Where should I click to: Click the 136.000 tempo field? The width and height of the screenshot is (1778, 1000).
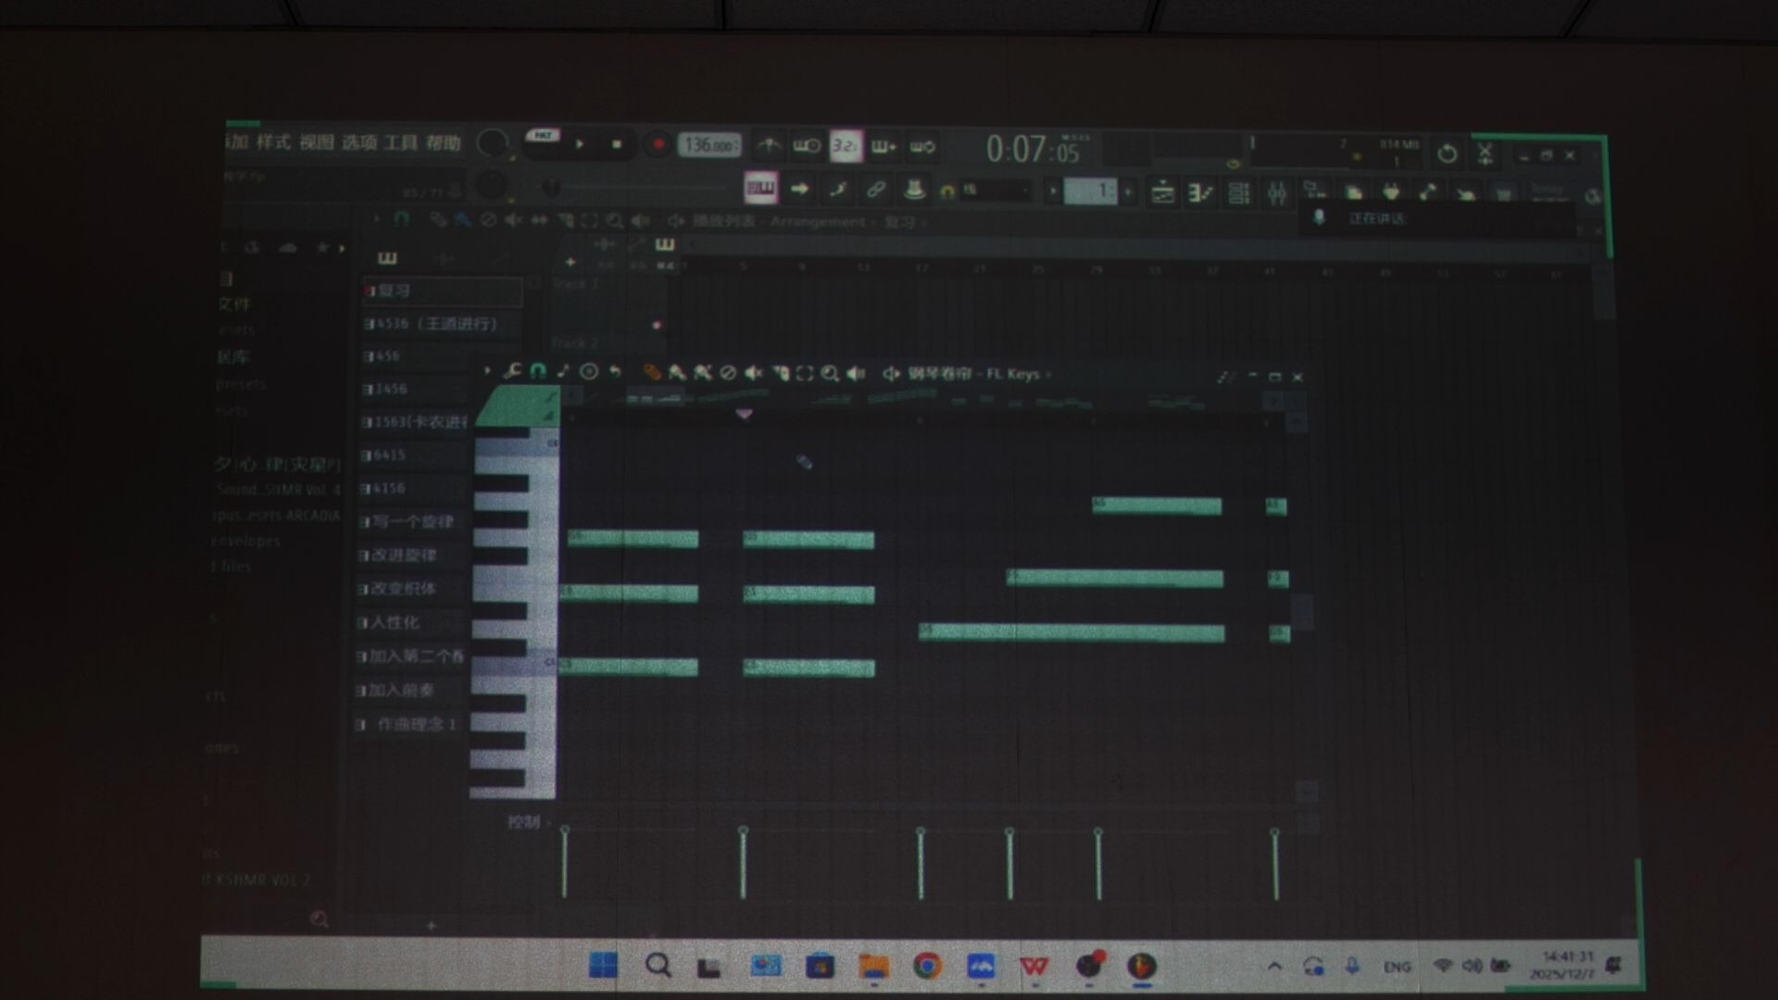pyautogui.click(x=709, y=145)
